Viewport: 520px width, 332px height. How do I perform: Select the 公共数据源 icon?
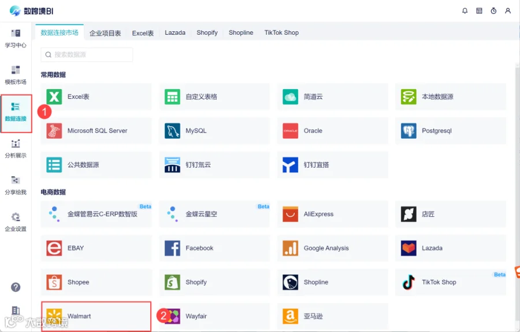pos(54,165)
